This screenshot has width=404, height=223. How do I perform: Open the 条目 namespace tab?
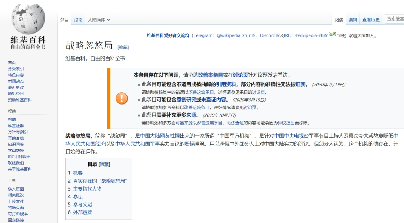pos(64,20)
